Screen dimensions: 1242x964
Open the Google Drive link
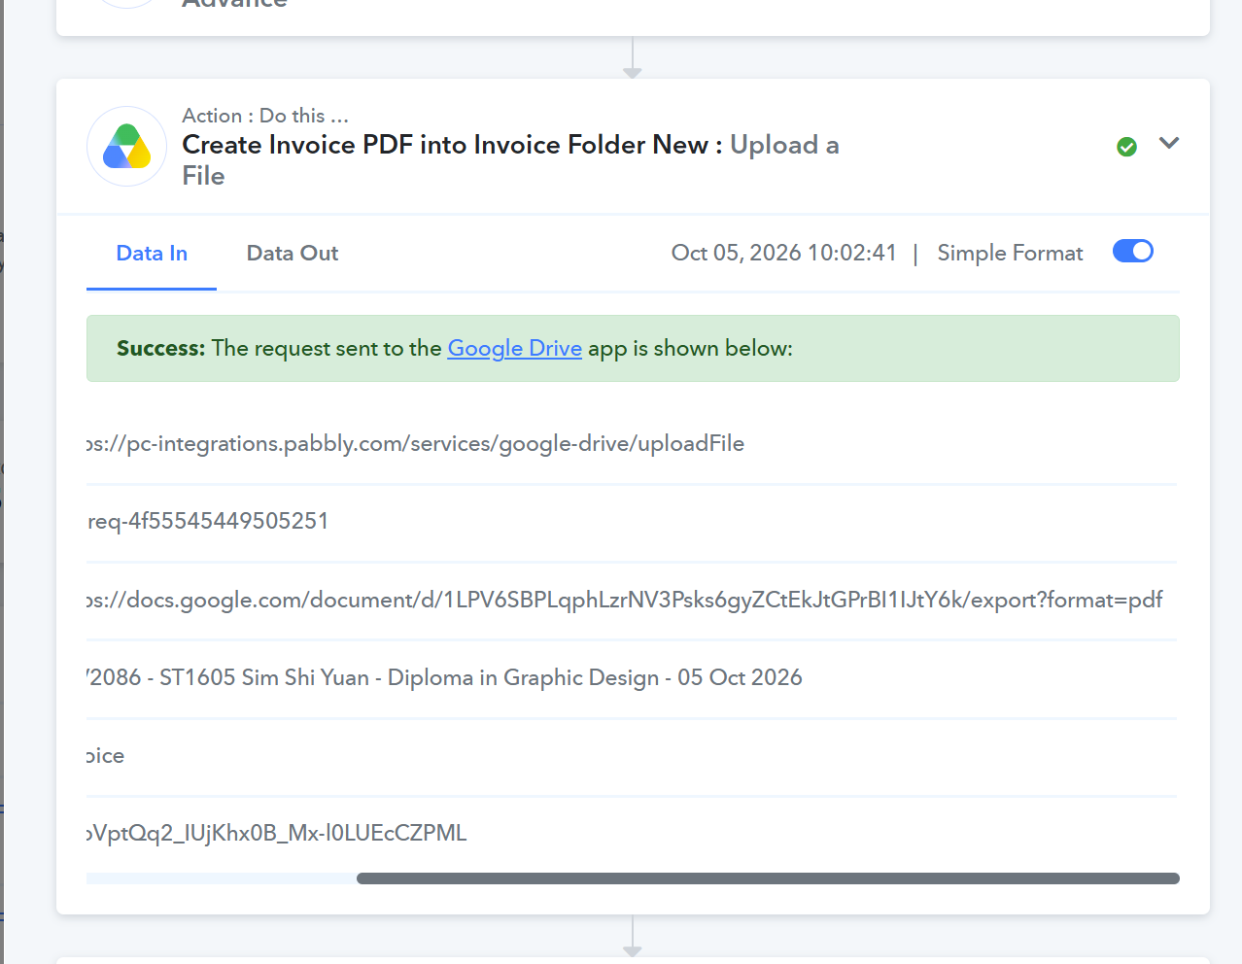(515, 348)
